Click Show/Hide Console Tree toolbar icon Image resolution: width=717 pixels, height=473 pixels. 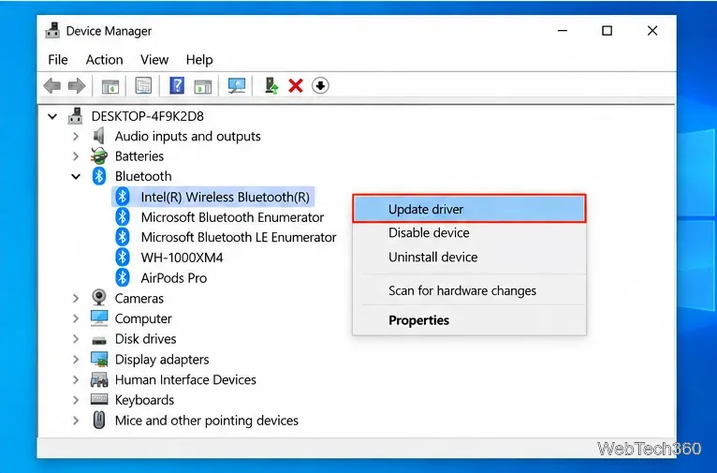coord(110,85)
